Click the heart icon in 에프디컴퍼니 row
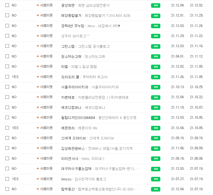This screenshot has height=195, width=213. pyautogui.click(x=38, y=107)
